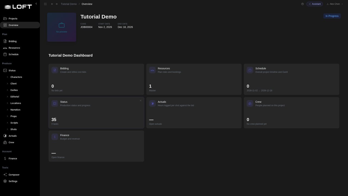Viewport: 348px width, 196px height.
Task: Open Resources in the sidebar
Action: 20,48
